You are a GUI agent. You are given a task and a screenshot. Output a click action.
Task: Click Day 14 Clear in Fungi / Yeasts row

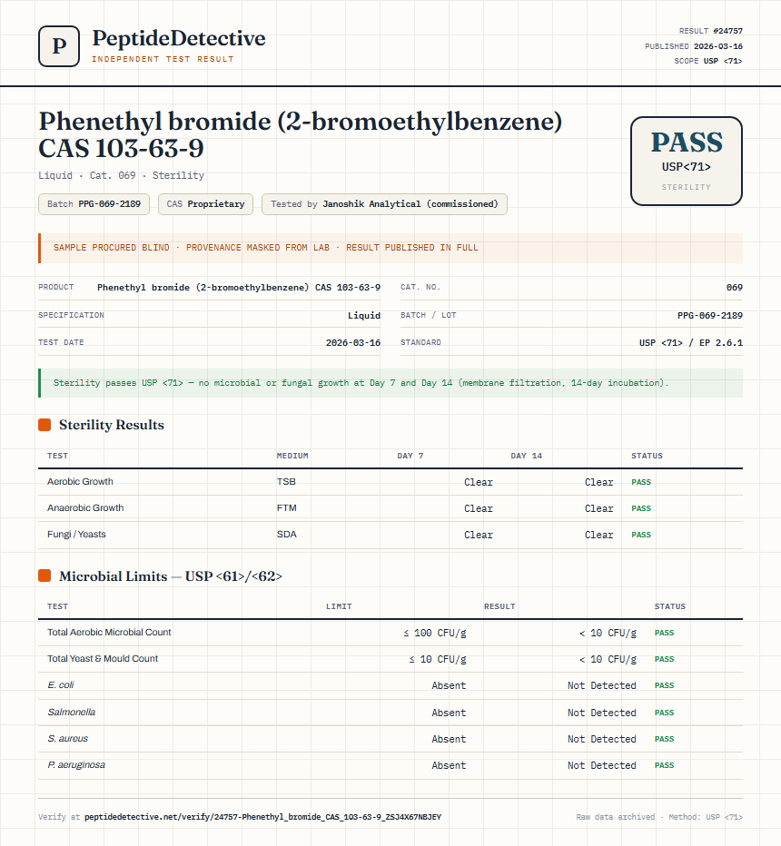[598, 536]
